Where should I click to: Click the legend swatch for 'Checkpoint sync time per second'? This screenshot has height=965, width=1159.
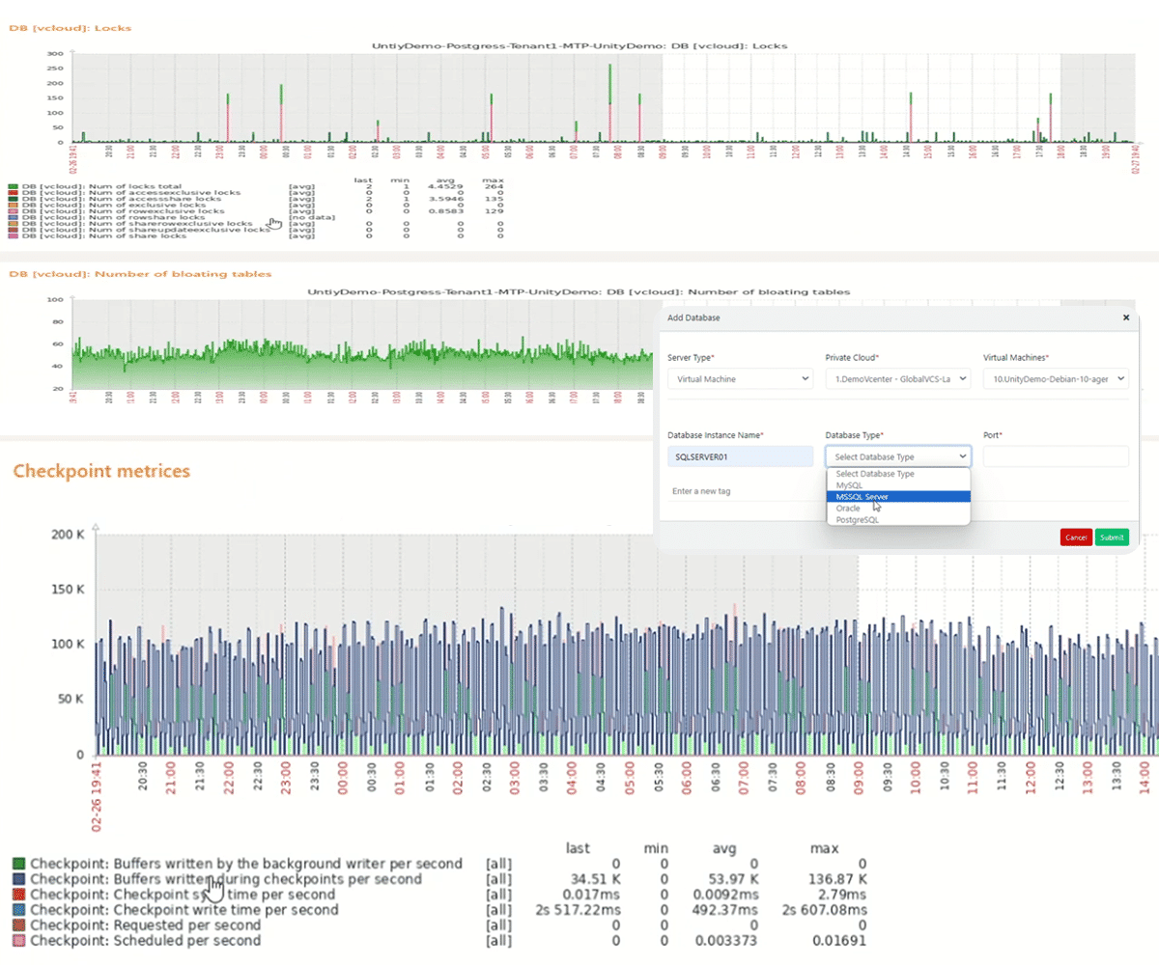[19, 895]
